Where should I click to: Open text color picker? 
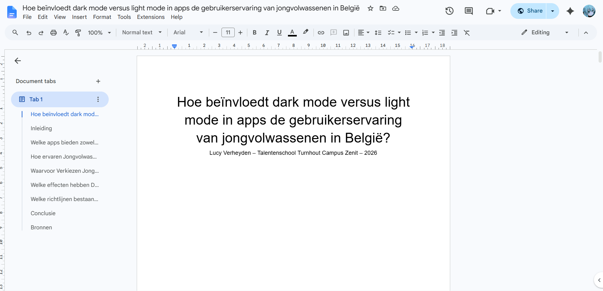(x=292, y=32)
